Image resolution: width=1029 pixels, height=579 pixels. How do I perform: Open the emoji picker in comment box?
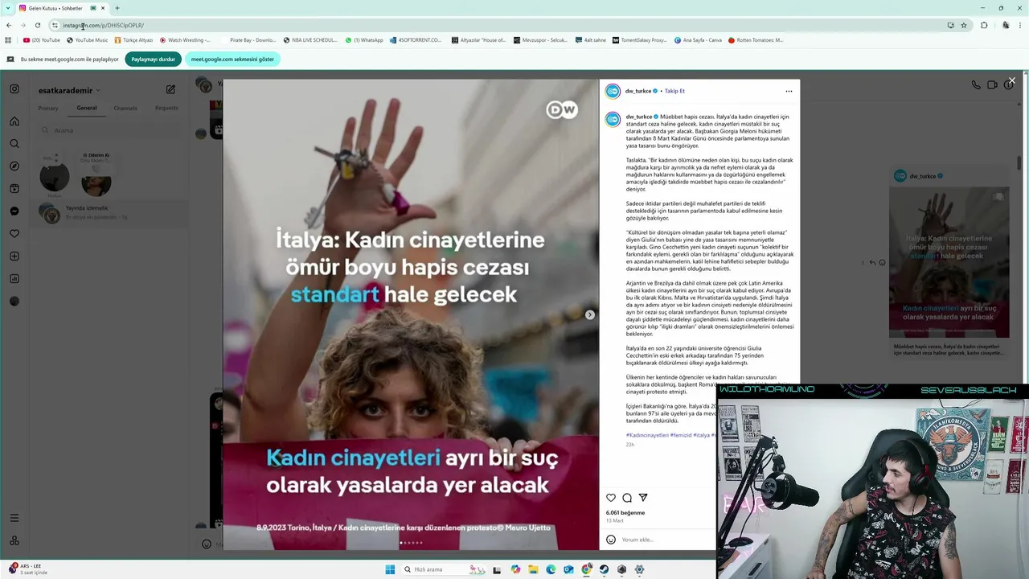[x=611, y=540]
